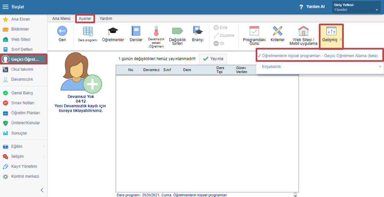Viewport: 384px width, 197px height.
Task: Open Genel Bakış green check icon
Action: [x=5, y=93]
